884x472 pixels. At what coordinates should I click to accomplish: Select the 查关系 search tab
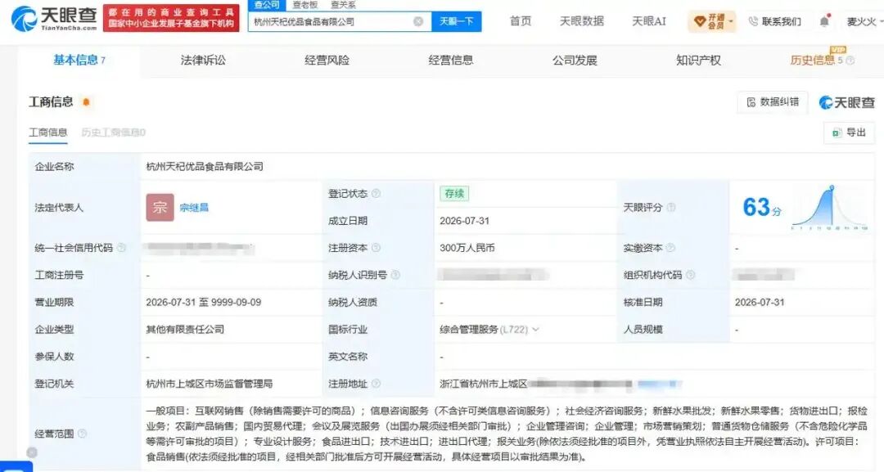point(343,5)
